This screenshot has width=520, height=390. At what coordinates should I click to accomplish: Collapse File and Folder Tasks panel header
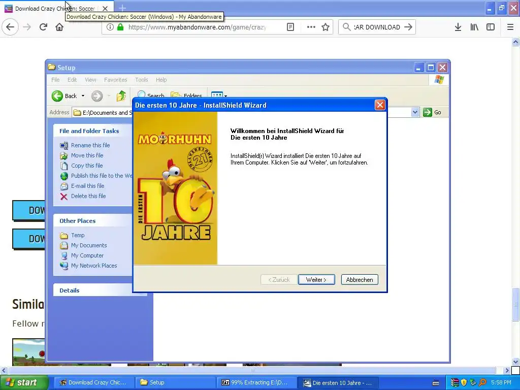pos(93,131)
